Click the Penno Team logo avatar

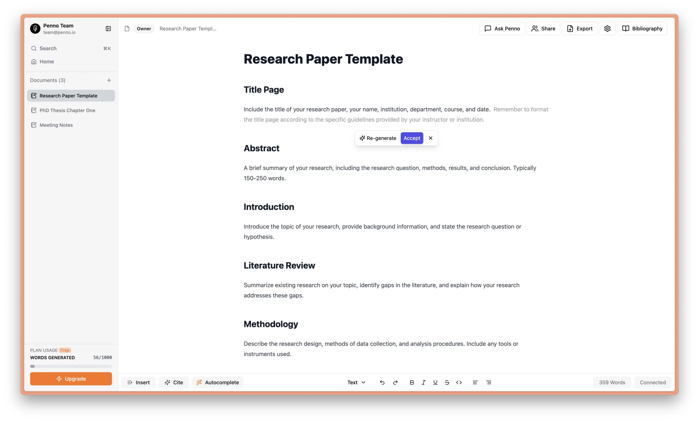point(35,29)
